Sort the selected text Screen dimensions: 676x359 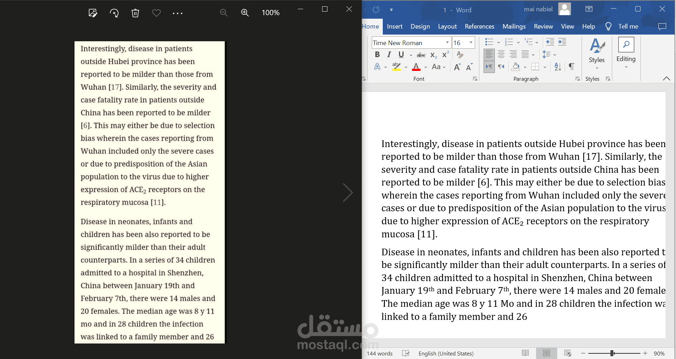558,67
